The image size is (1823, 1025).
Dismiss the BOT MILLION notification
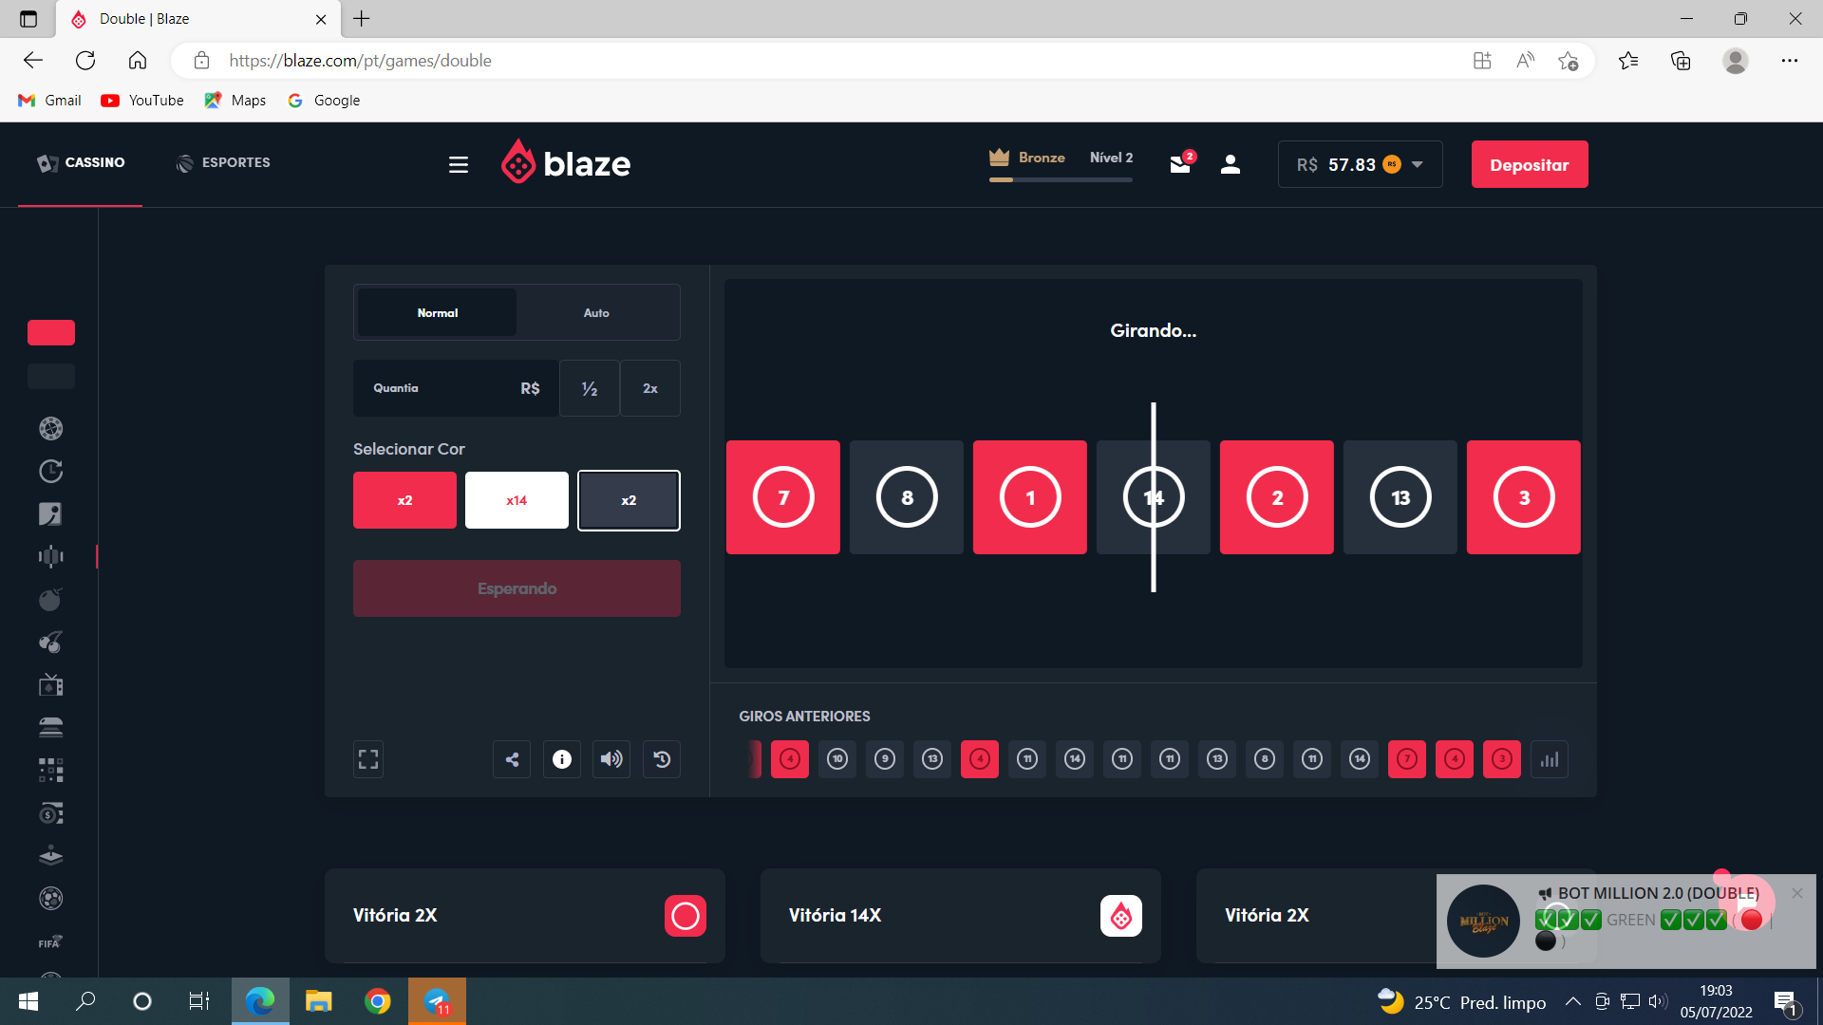pyautogui.click(x=1797, y=893)
